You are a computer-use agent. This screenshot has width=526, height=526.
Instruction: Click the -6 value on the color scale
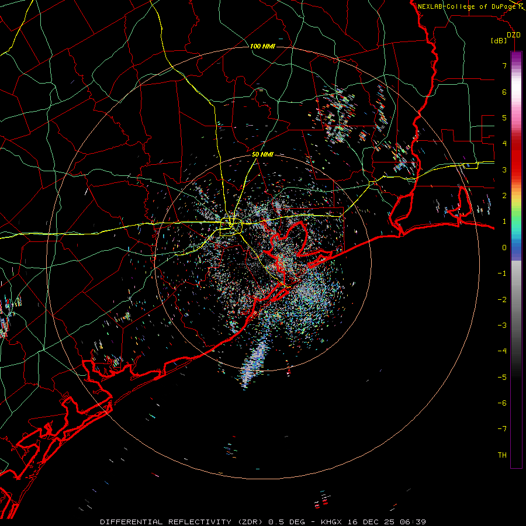point(502,403)
